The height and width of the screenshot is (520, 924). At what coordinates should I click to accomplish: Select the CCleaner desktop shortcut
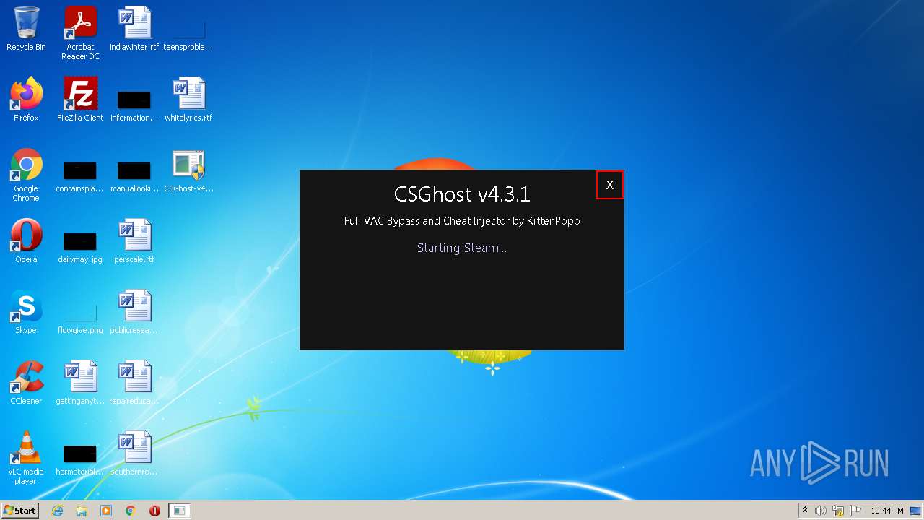tap(26, 383)
